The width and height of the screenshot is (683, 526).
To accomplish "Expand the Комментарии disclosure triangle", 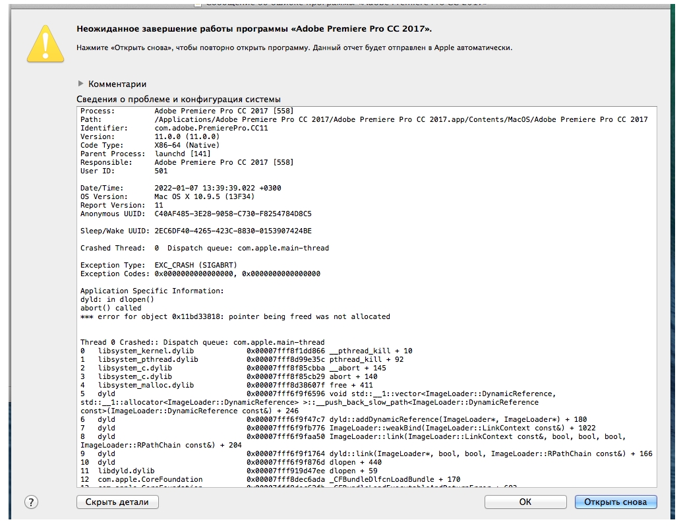I will (x=80, y=84).
